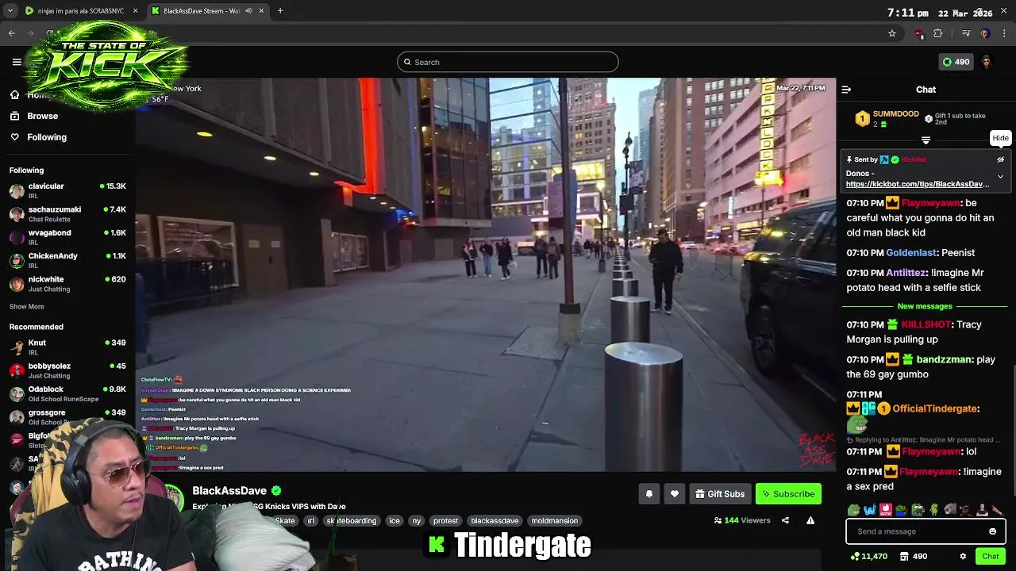Screen dimensions: 1016x571
Task: Click the Browse sidebar item
Action: pyautogui.click(x=42, y=116)
